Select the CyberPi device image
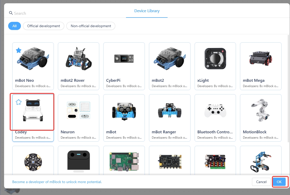Image resolution: width=290 pixels, height=195 pixels. point(124,59)
